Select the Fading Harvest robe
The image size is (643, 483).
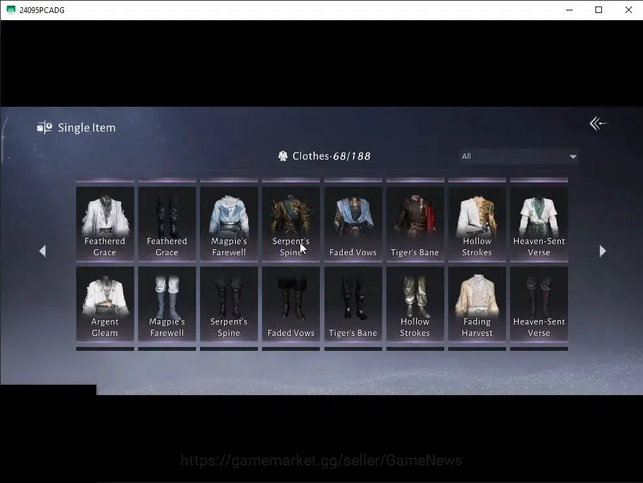click(x=477, y=304)
